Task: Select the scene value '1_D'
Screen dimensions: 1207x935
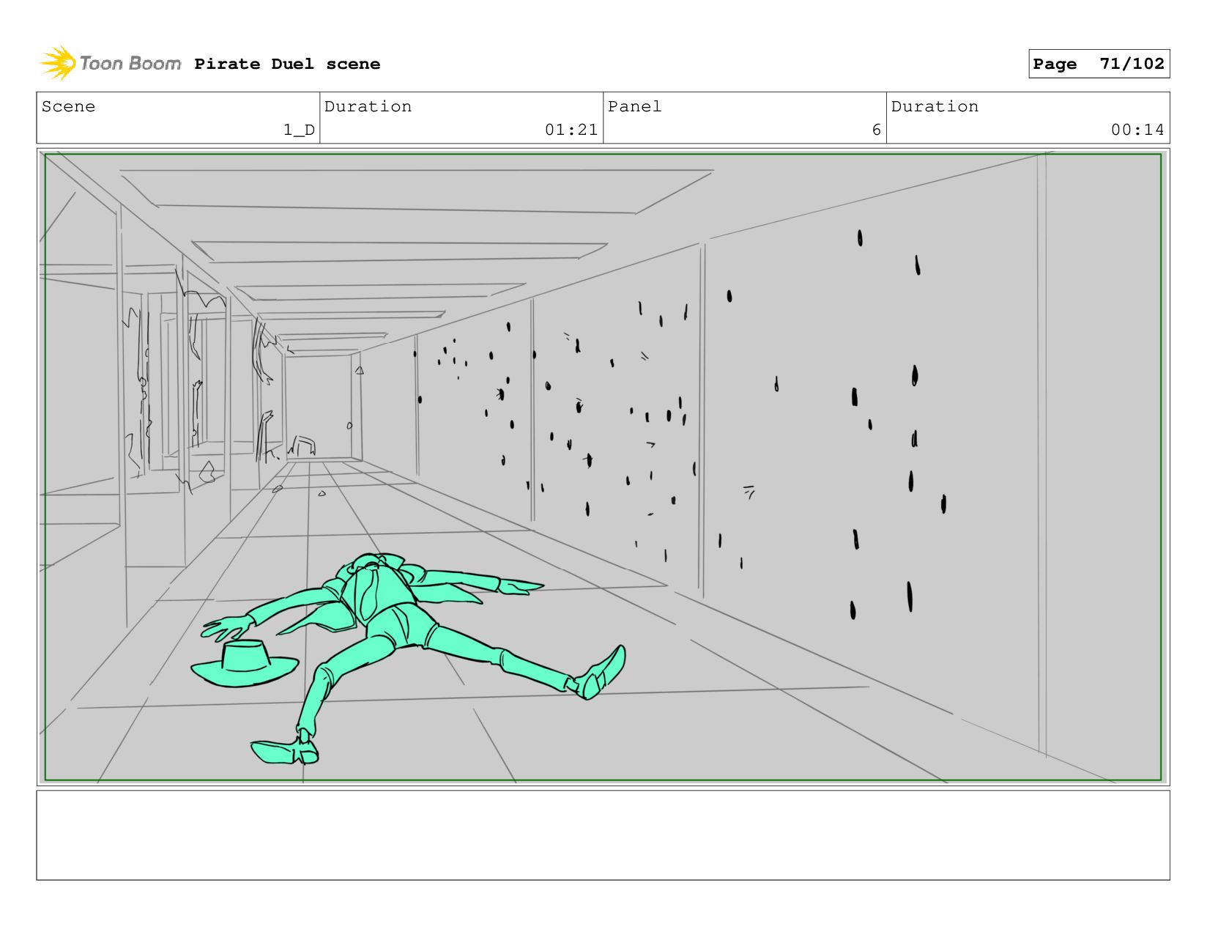Action: click(x=299, y=130)
